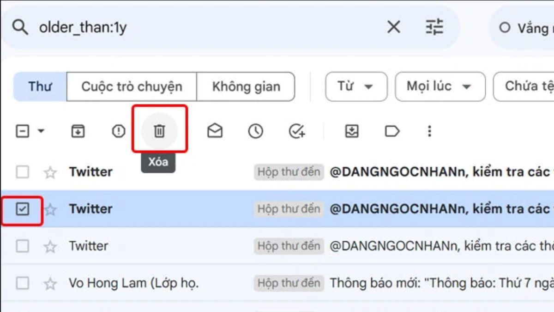Open Snooze using the clock icon
554x312 pixels.
[255, 131]
